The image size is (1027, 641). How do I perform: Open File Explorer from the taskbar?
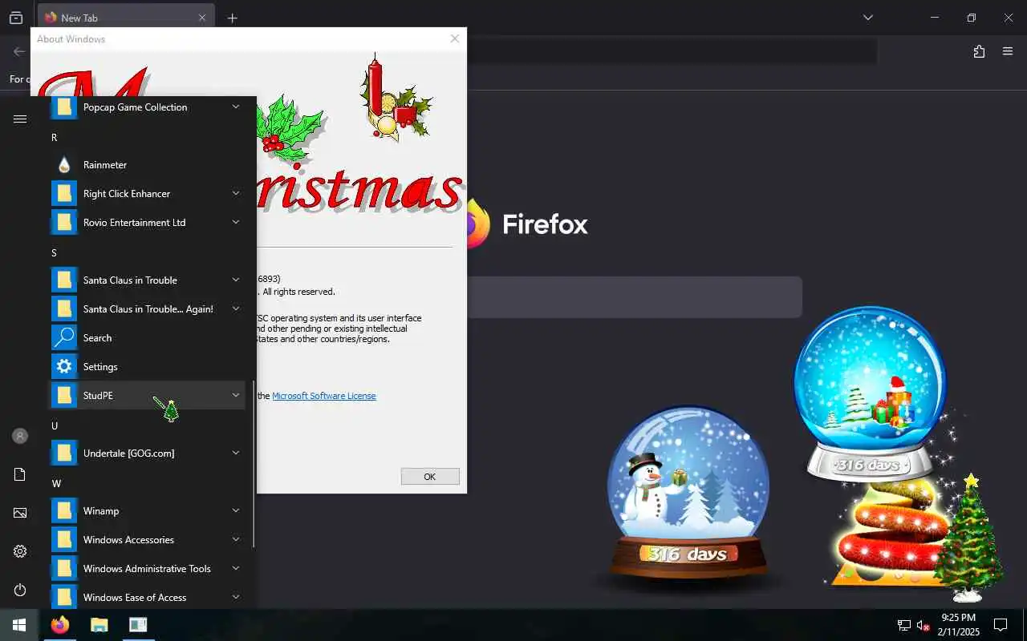(x=99, y=625)
